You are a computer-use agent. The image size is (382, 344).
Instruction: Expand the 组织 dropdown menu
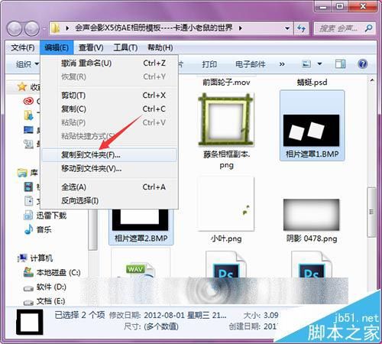[x=28, y=63]
